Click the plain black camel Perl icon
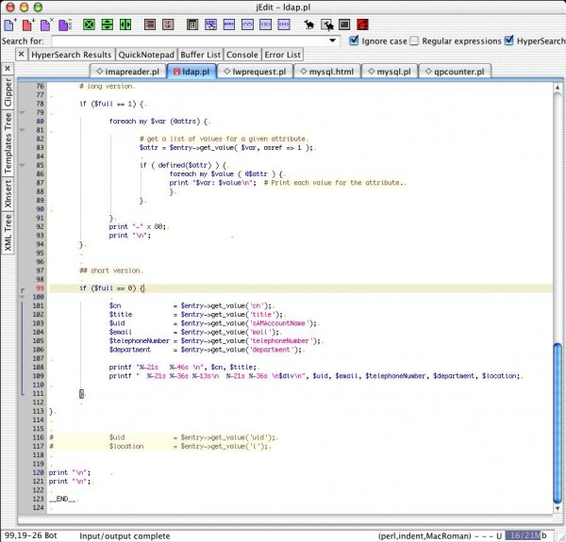 [309, 25]
